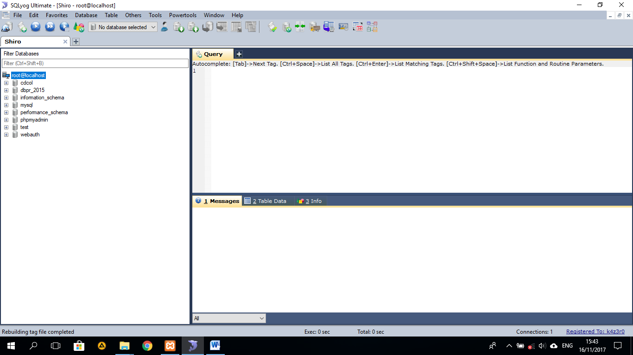Open the Window menu

click(x=214, y=15)
